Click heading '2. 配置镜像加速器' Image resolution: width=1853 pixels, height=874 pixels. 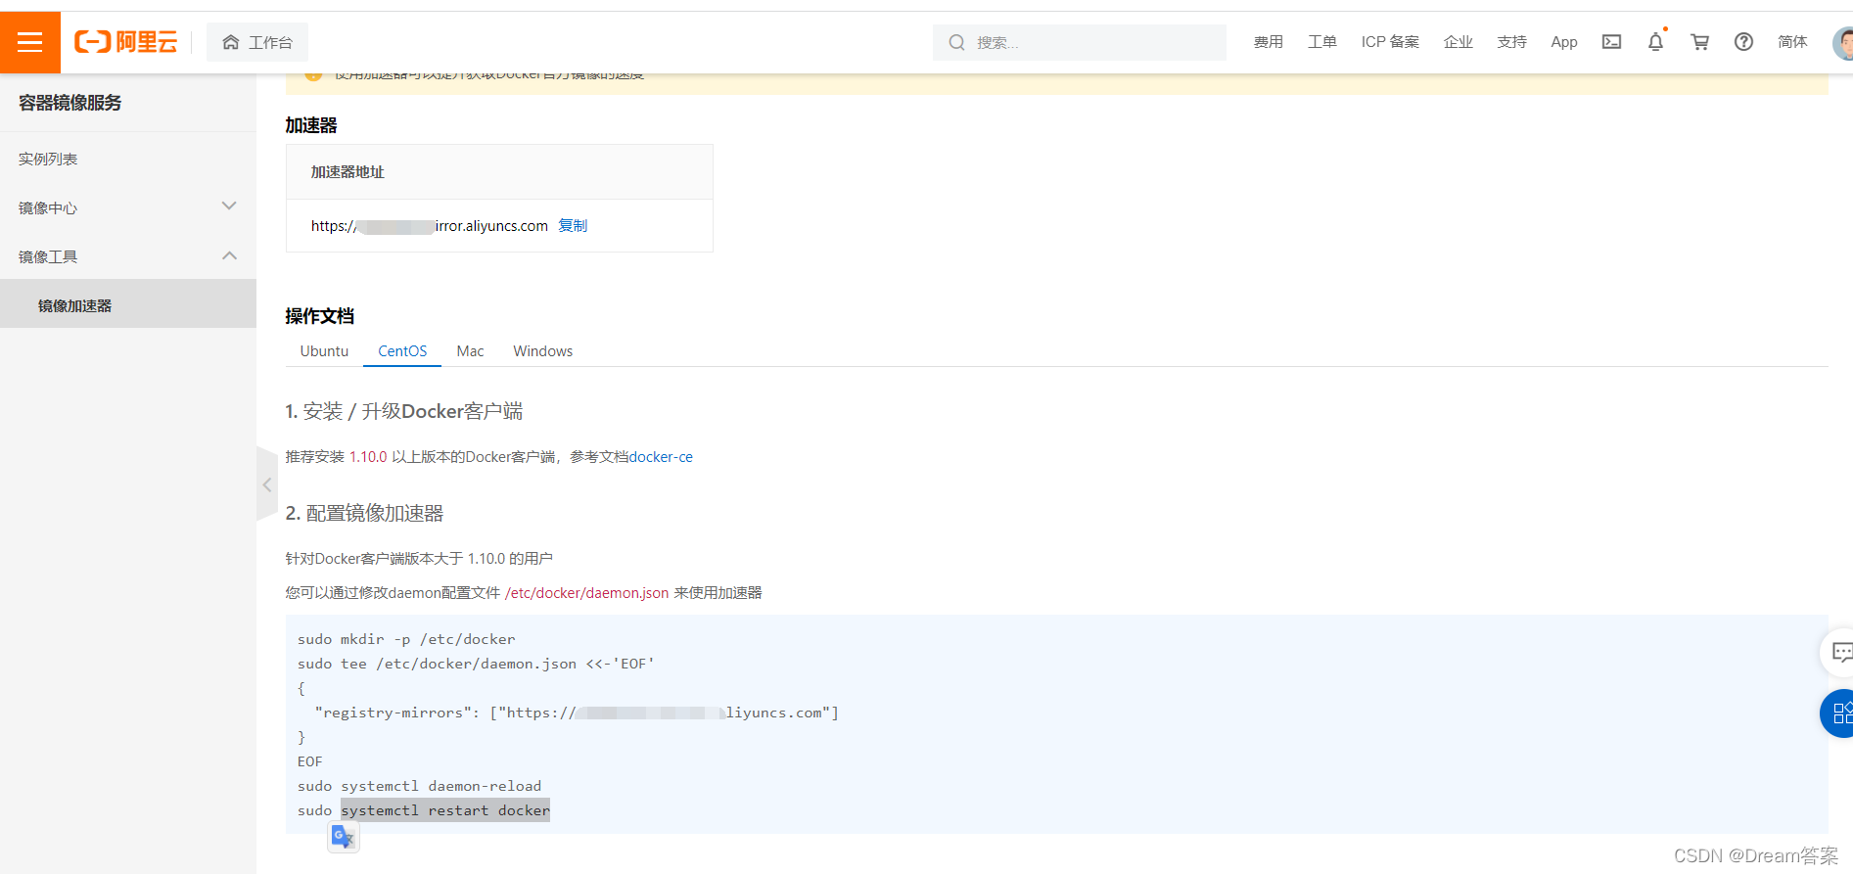click(365, 513)
